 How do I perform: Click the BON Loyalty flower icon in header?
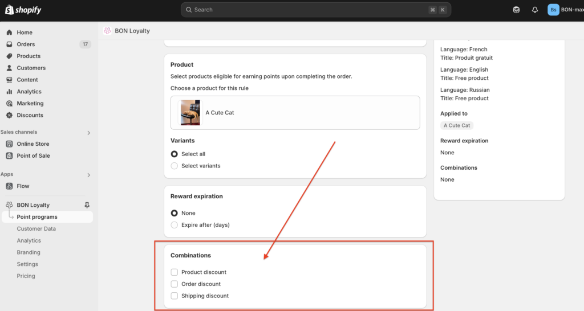[x=107, y=31]
